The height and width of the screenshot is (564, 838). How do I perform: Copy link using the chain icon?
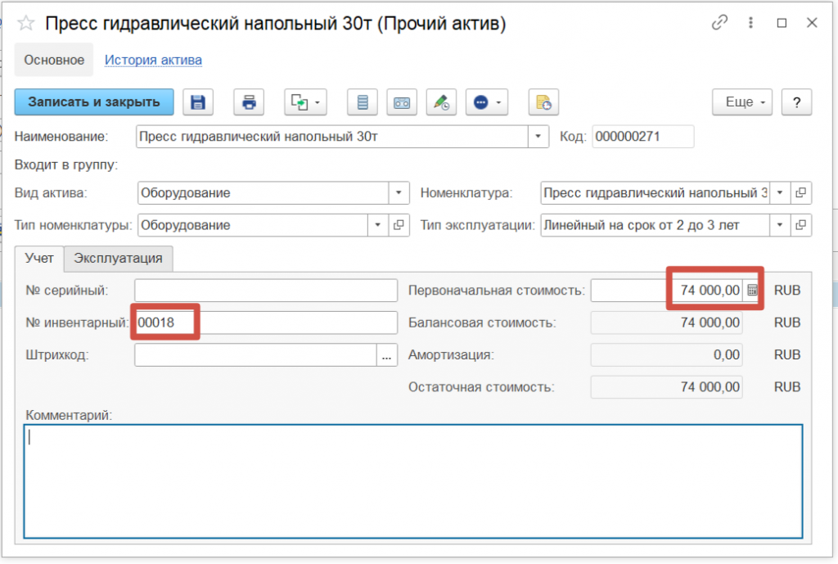pyautogui.click(x=720, y=24)
